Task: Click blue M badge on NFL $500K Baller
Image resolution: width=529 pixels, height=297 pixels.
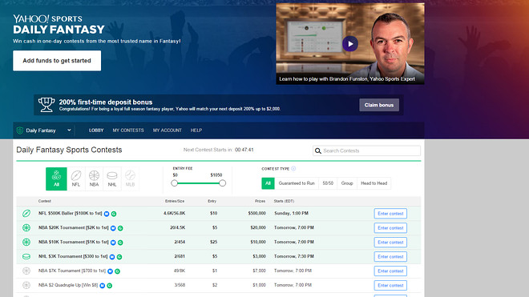Action: (107, 214)
